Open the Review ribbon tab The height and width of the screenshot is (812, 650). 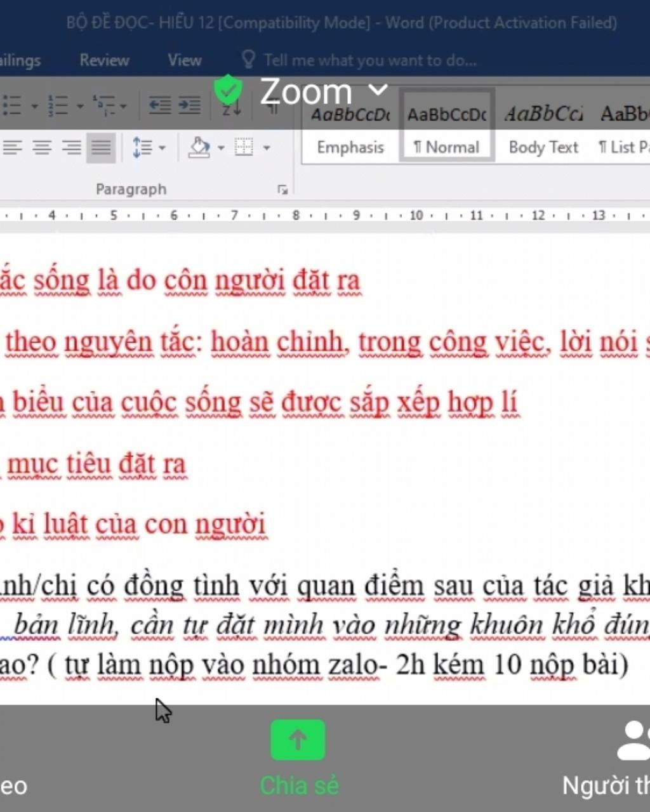(x=104, y=60)
